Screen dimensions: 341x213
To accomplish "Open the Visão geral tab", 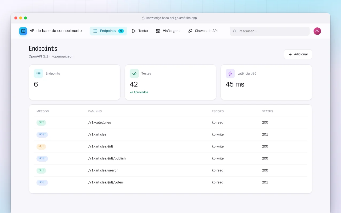I will coord(168,31).
